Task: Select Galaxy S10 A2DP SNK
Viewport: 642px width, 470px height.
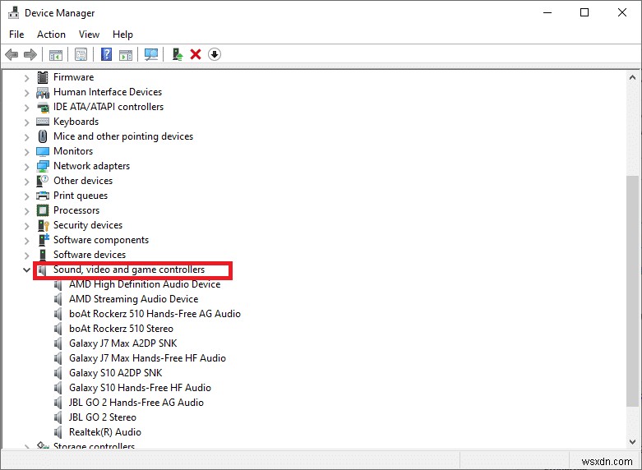Action: pos(115,372)
